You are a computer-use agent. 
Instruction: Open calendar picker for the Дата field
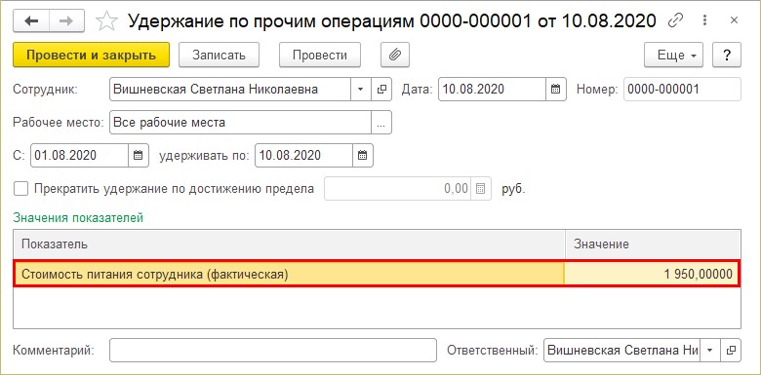556,90
